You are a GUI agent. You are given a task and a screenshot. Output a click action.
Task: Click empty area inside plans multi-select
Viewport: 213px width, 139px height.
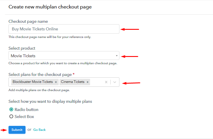97,82
